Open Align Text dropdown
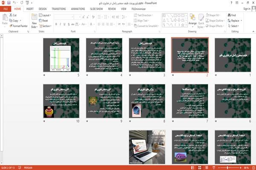 [141, 20]
